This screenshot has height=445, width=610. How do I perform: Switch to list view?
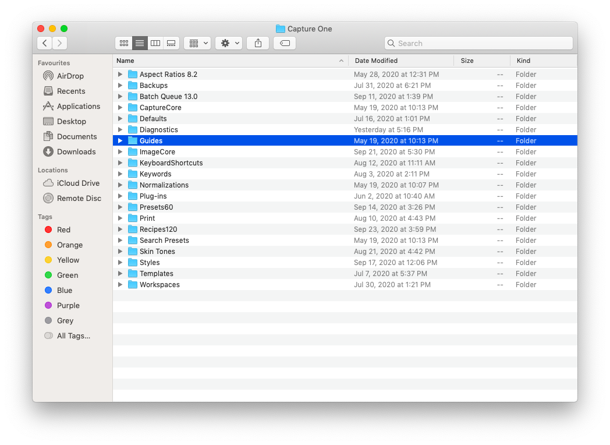tap(140, 43)
